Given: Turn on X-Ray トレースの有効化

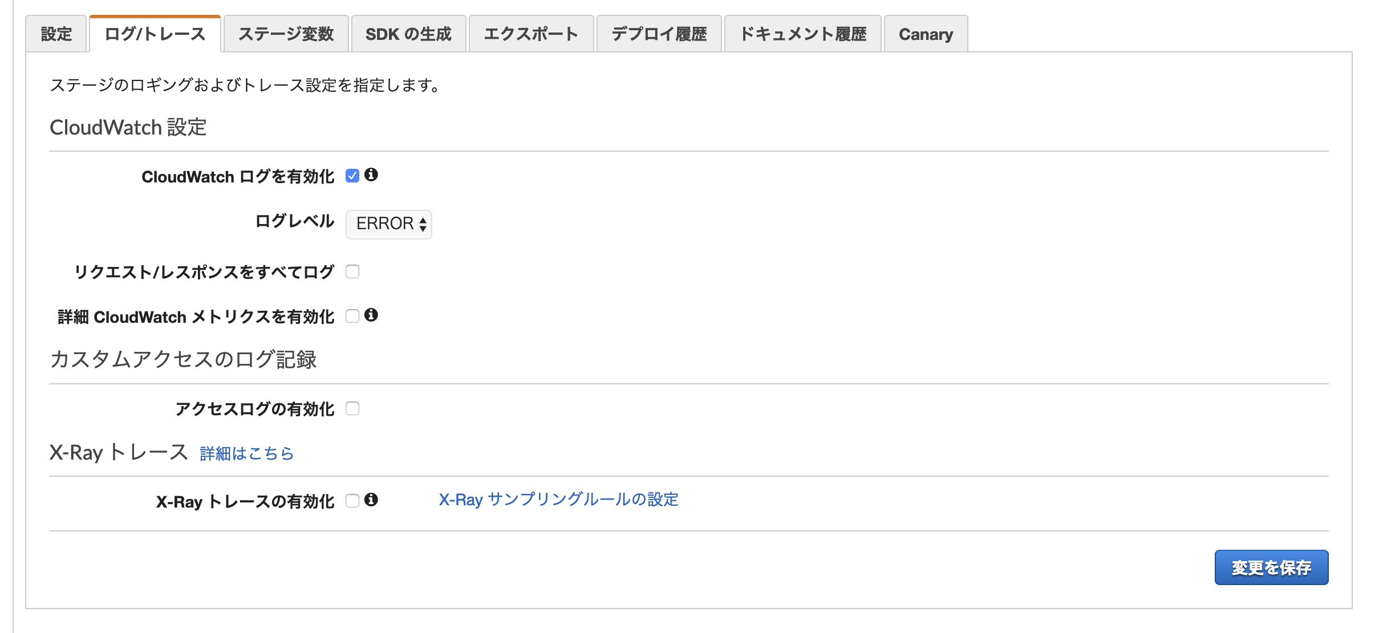Looking at the screenshot, I should click(352, 500).
